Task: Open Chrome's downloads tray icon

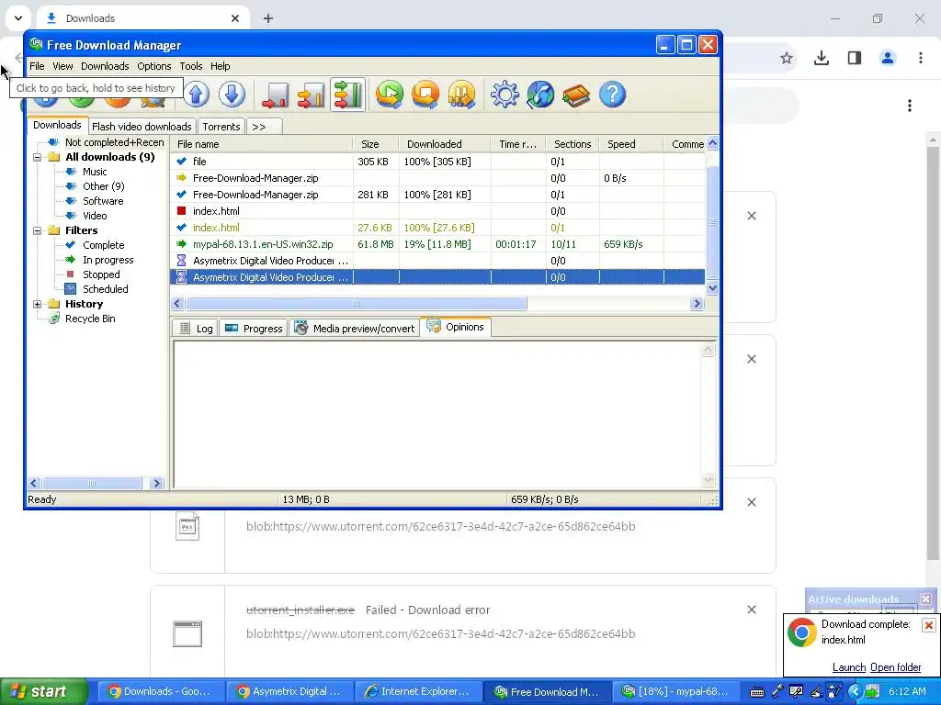Action: pyautogui.click(x=822, y=58)
